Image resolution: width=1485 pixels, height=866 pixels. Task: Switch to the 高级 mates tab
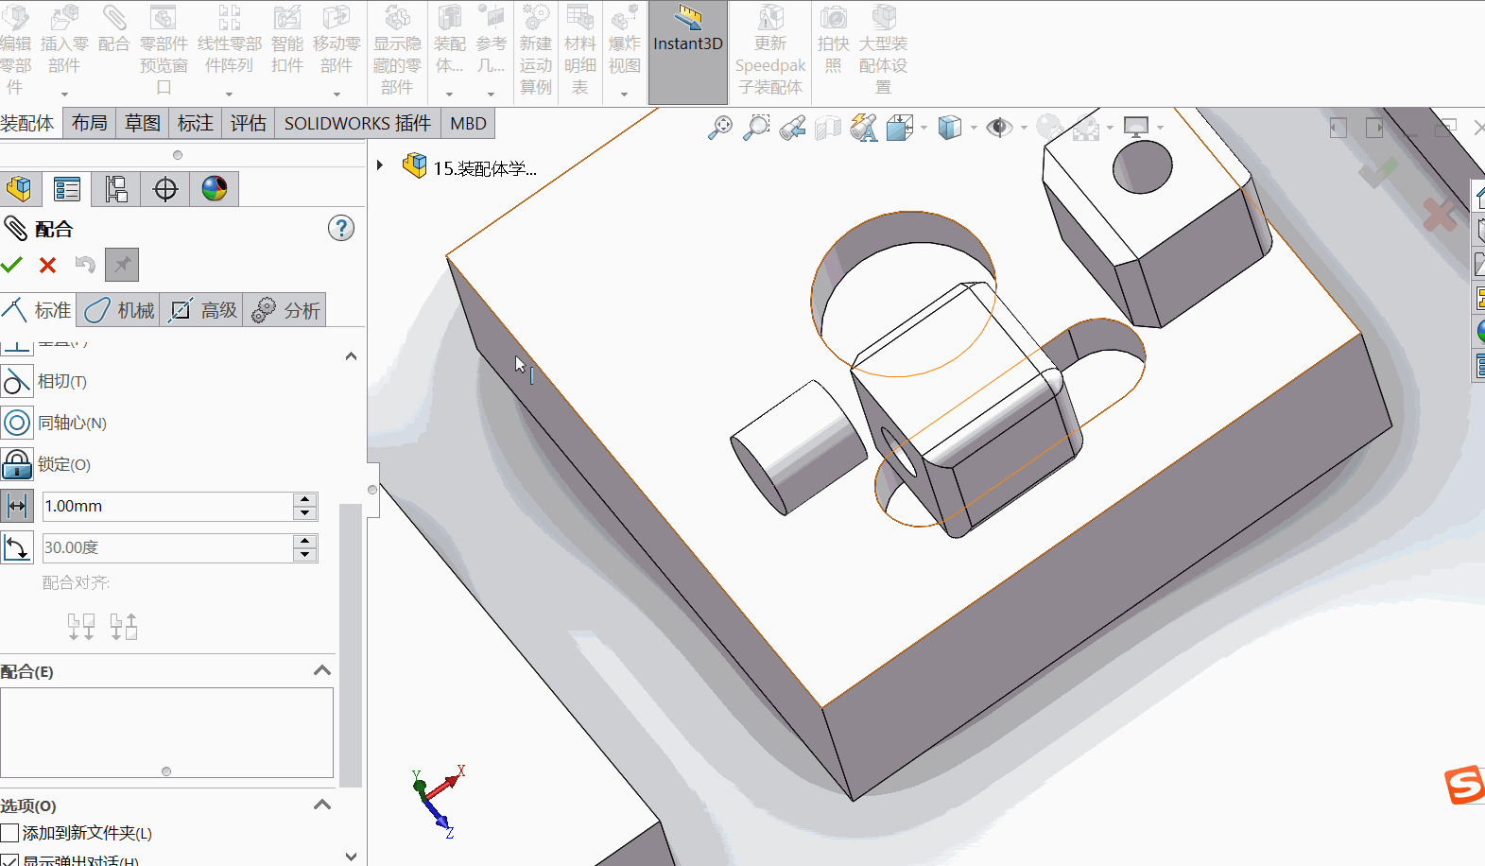(x=201, y=310)
